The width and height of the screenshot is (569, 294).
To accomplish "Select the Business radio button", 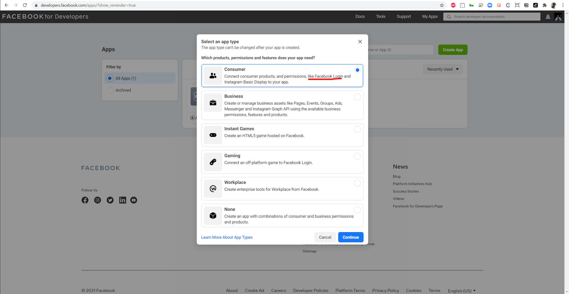I will [357, 97].
